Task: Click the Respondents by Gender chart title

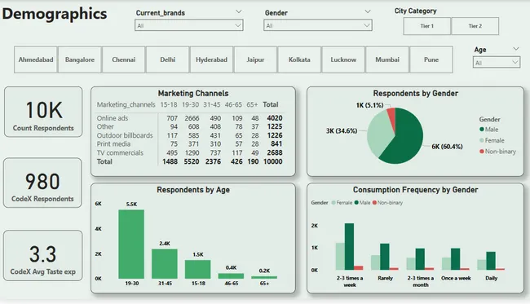Action: (416, 93)
